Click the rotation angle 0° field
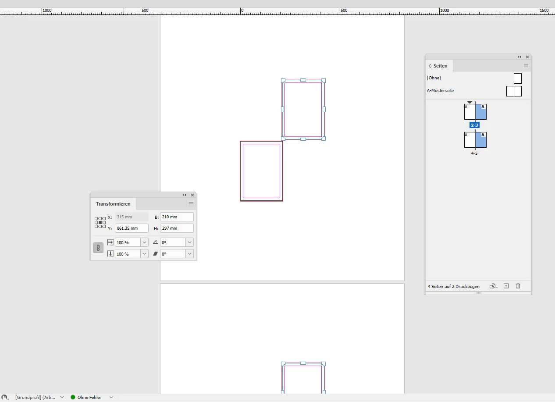555x402 pixels. tap(173, 242)
